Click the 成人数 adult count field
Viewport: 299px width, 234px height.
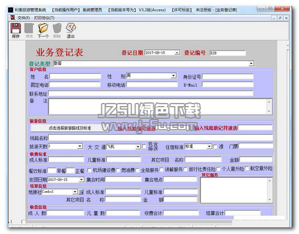point(65,213)
